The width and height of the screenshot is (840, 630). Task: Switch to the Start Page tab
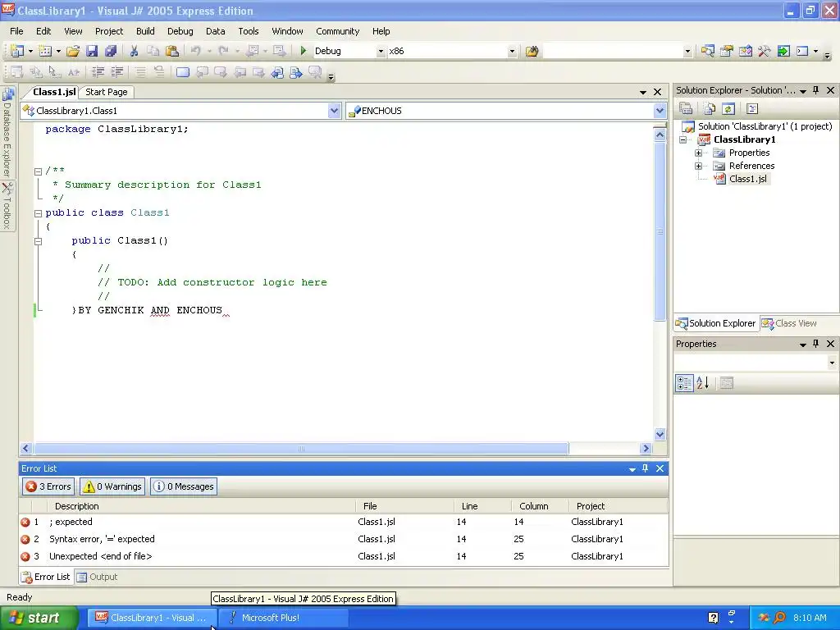(x=106, y=92)
